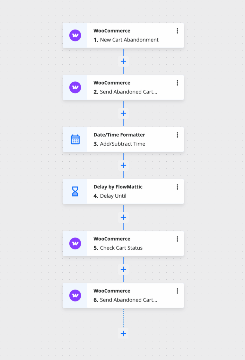Open three-dot menu for step 2
The image size is (245, 360).
(x=177, y=83)
